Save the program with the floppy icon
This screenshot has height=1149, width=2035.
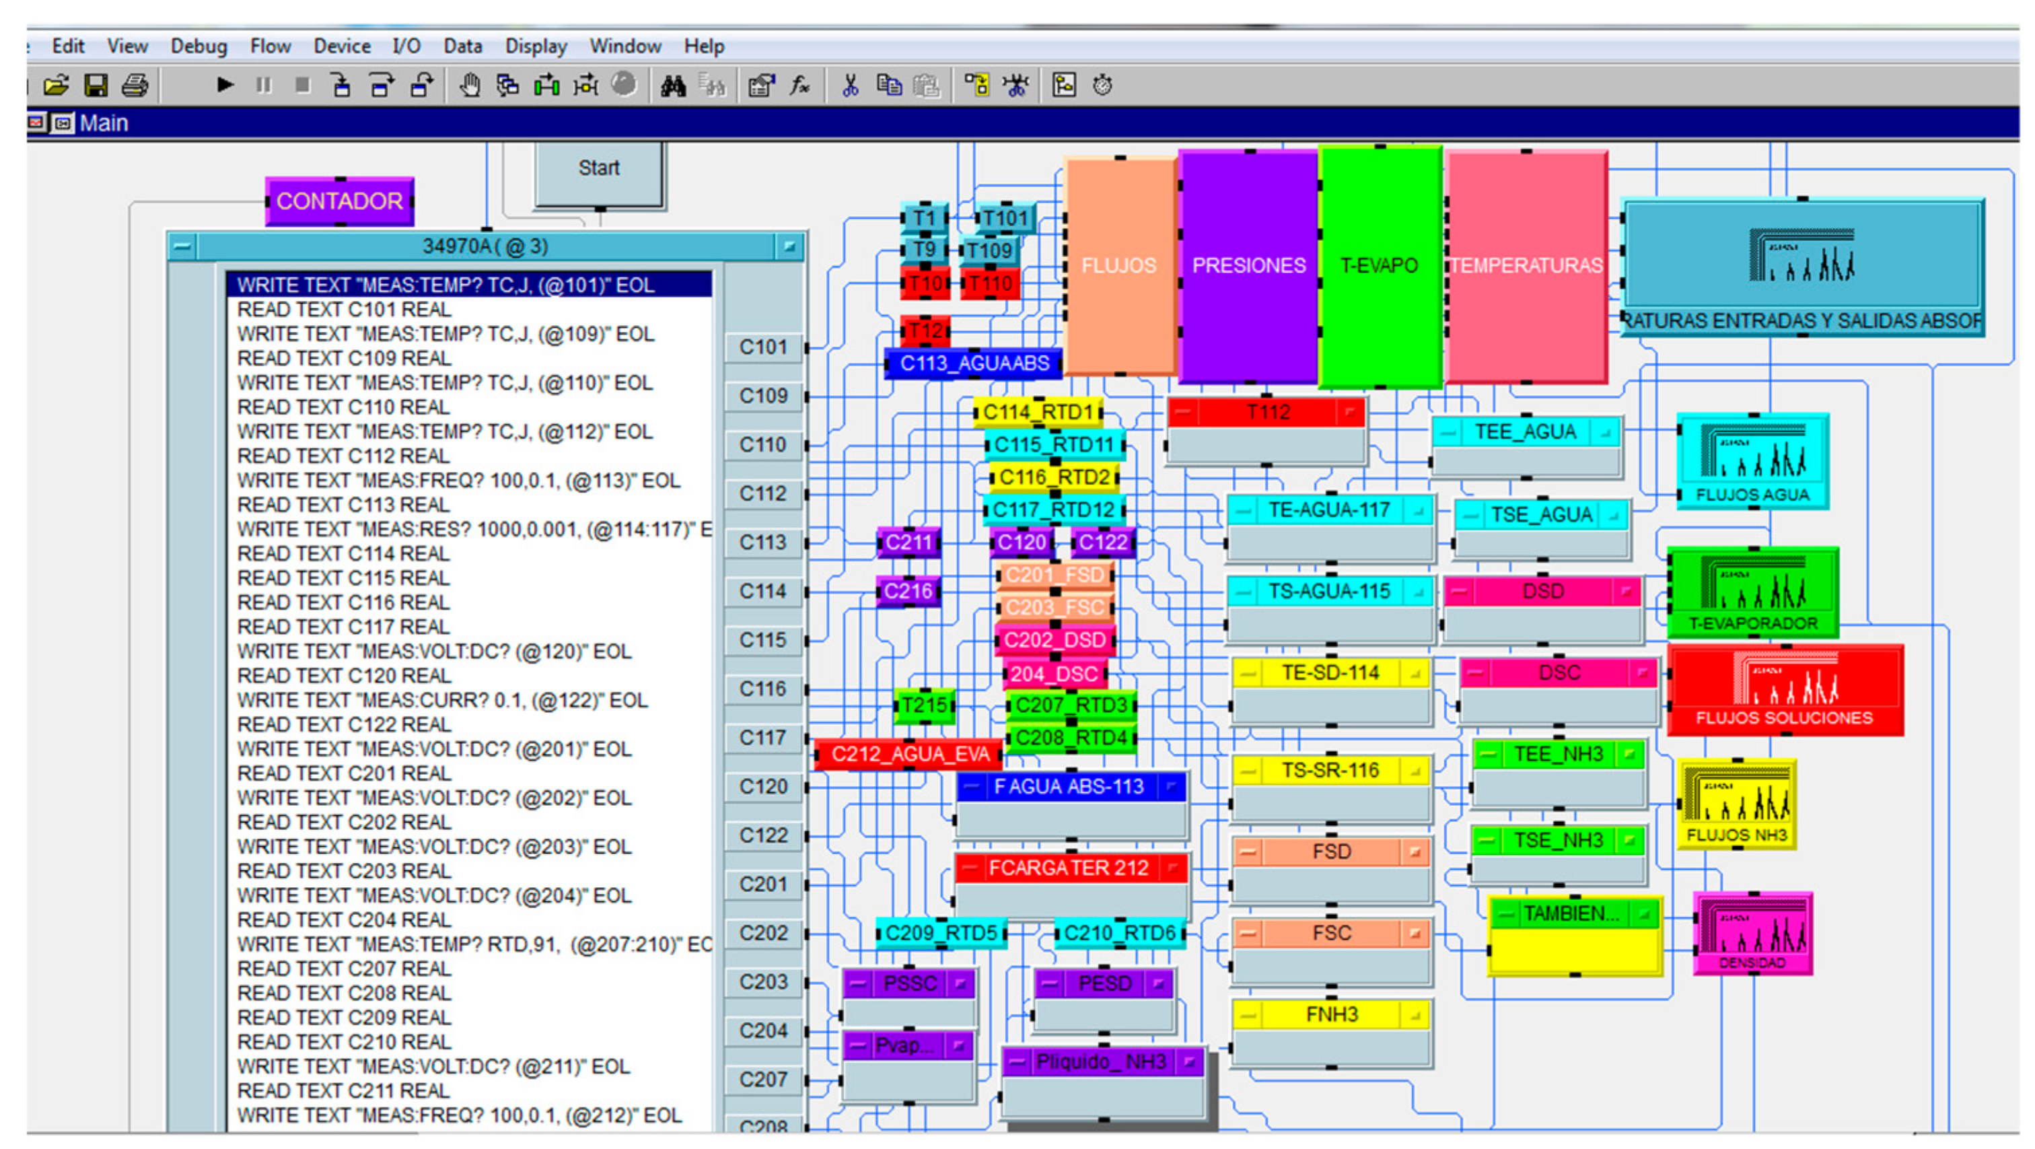(96, 85)
